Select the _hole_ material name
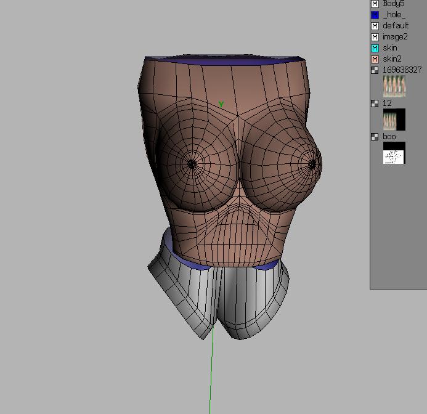 394,15
